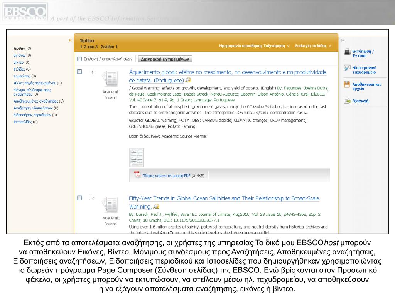Click Ηλεκτρονικό ταχυδρομείο link
395x296 pixels.
pos(364,70)
